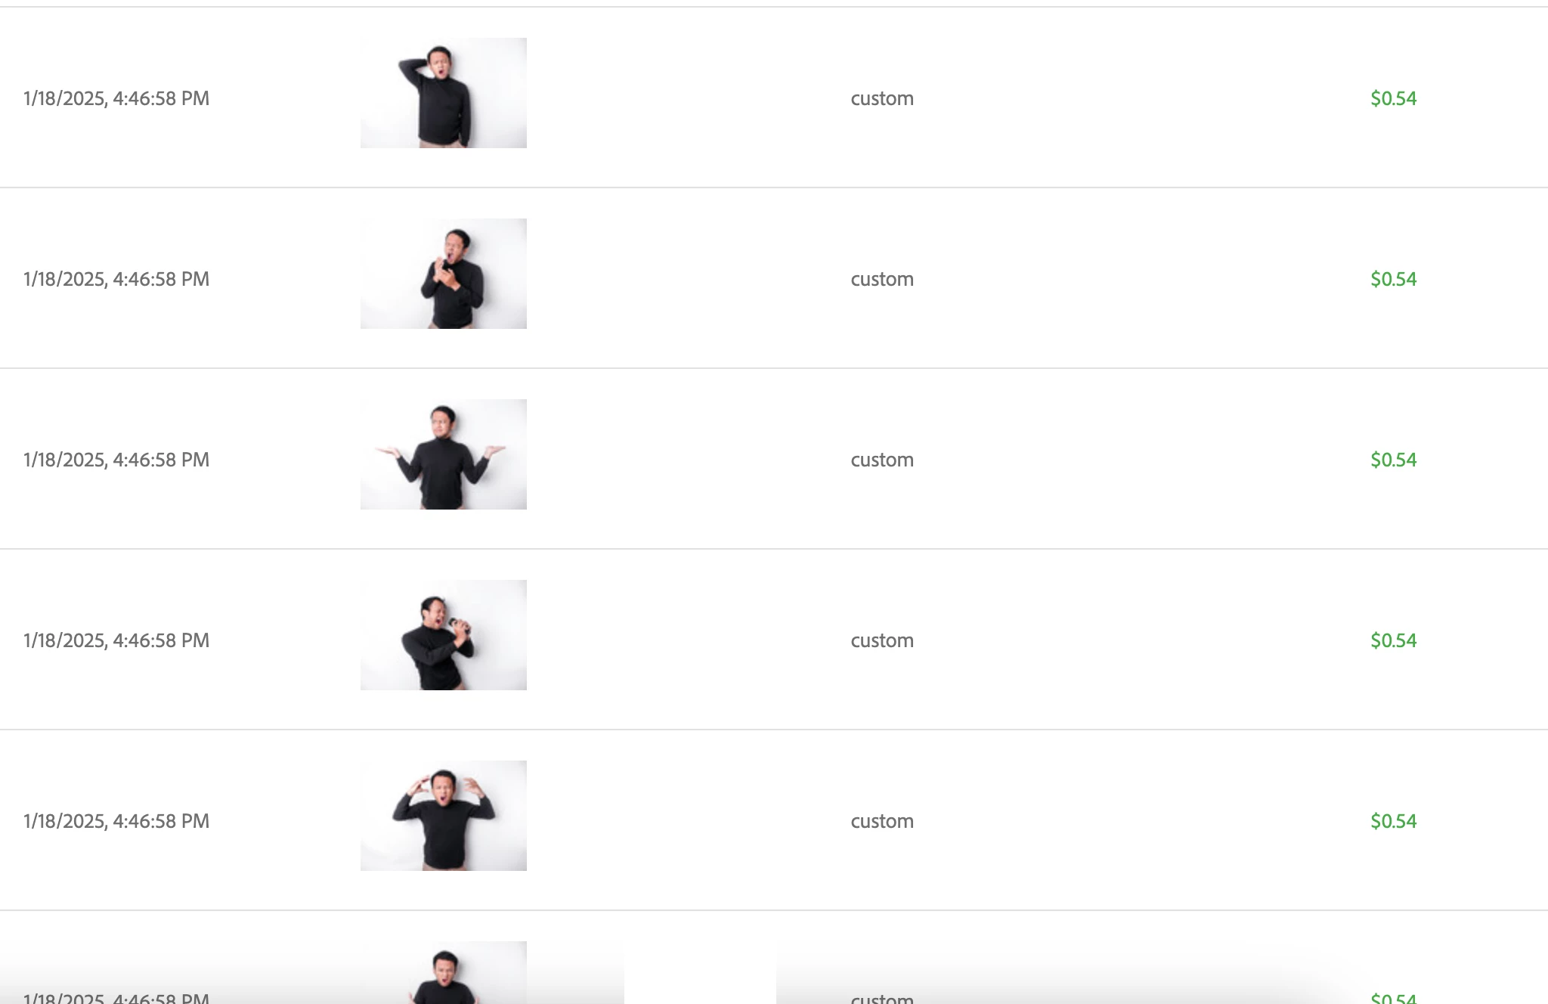Select thumbnail of man with both hands raised
This screenshot has width=1548, height=1004.
coord(443,816)
